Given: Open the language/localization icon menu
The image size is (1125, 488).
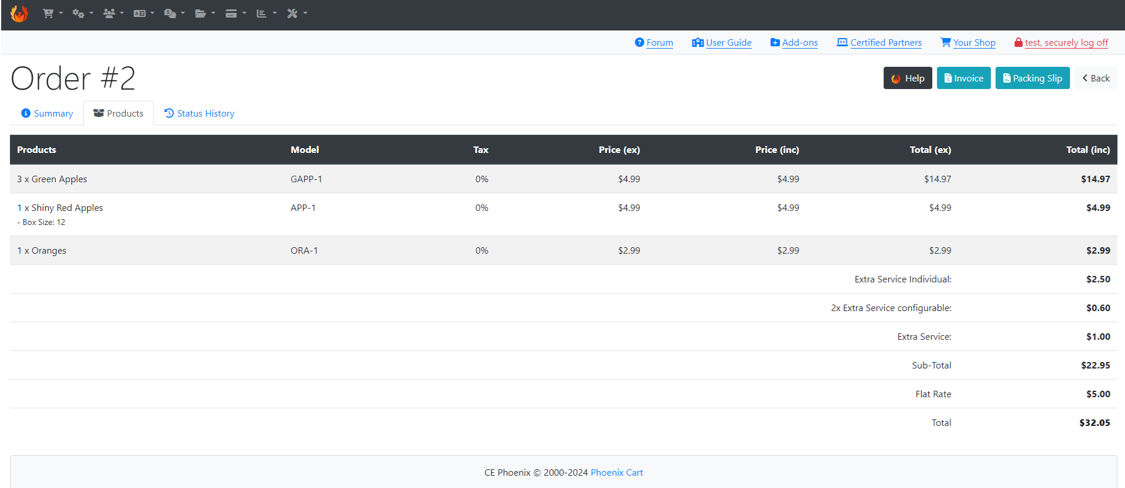Looking at the screenshot, I should tap(144, 13).
